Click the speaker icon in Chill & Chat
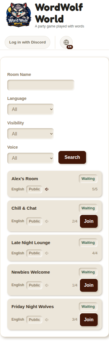This screenshot has height=344, width=109. pyautogui.click(x=47, y=221)
